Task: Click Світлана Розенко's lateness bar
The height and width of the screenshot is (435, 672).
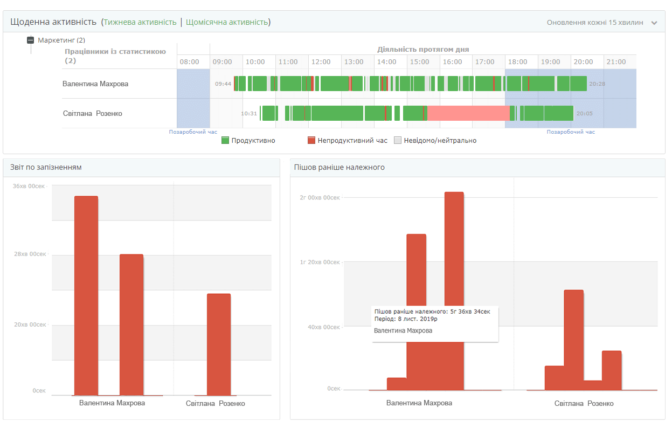Action: [219, 344]
